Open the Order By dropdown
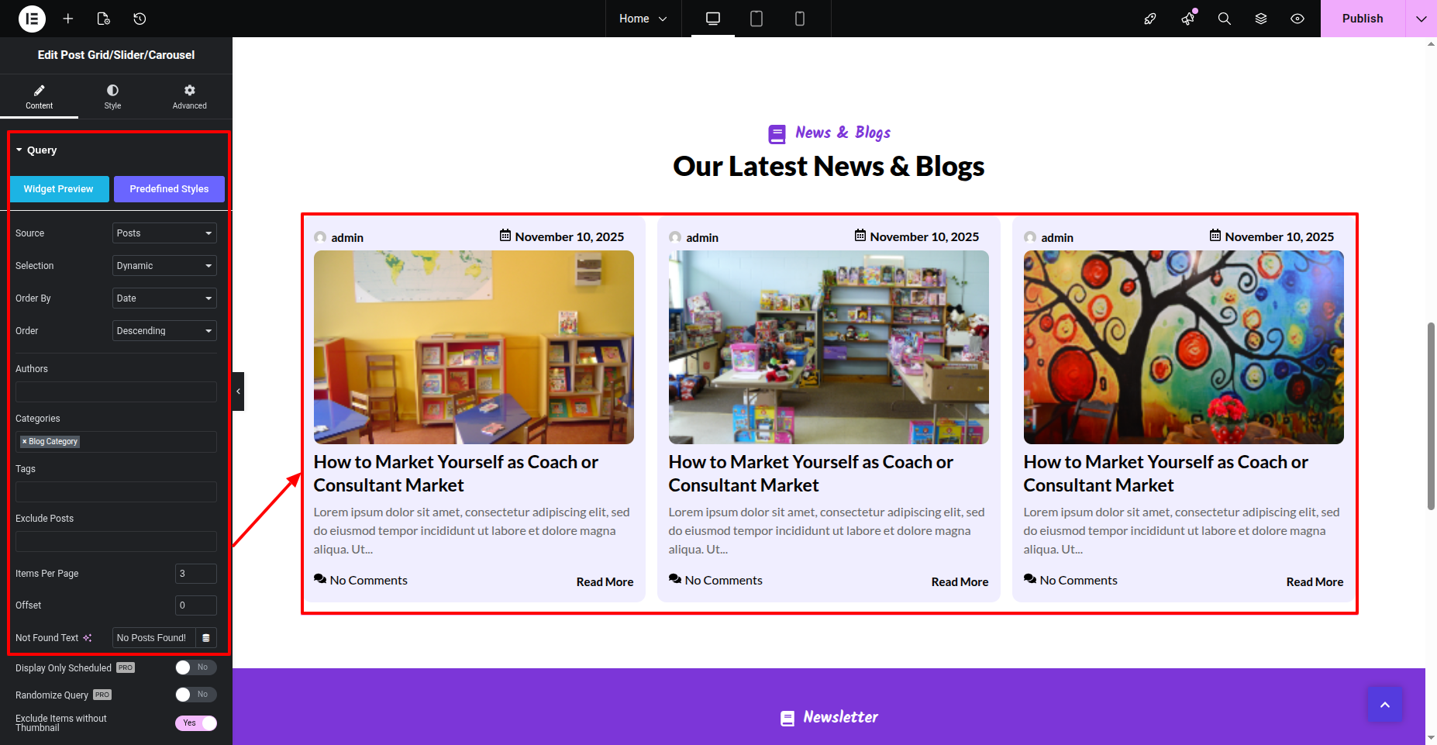1437x745 pixels. click(164, 298)
